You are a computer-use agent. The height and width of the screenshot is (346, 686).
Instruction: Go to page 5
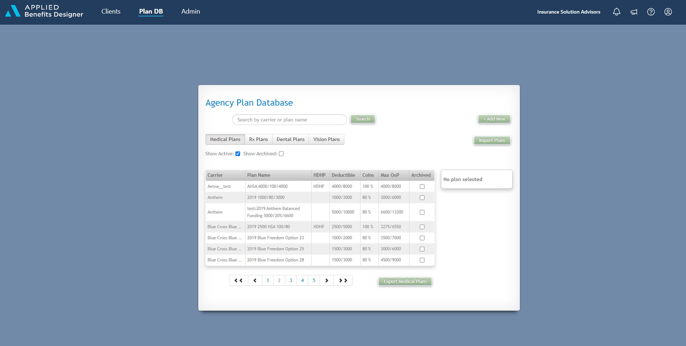click(x=314, y=280)
